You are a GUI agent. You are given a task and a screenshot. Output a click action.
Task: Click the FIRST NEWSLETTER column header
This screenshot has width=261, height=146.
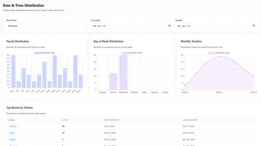click(112, 120)
